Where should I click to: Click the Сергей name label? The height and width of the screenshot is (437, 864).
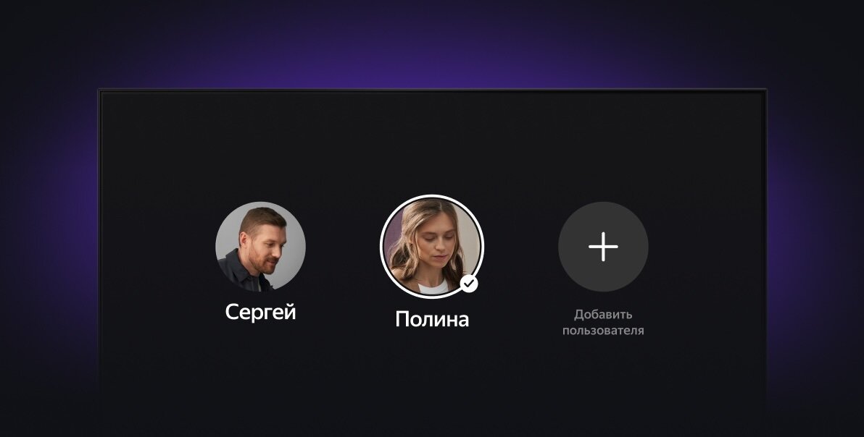261,313
